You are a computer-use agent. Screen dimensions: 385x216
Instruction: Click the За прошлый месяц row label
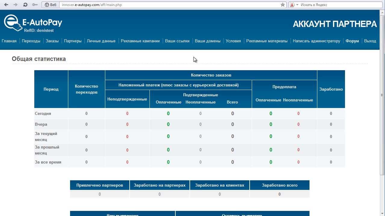[x=47, y=150]
